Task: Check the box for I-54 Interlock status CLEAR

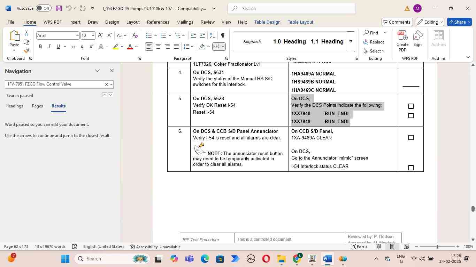Action: pos(411,168)
